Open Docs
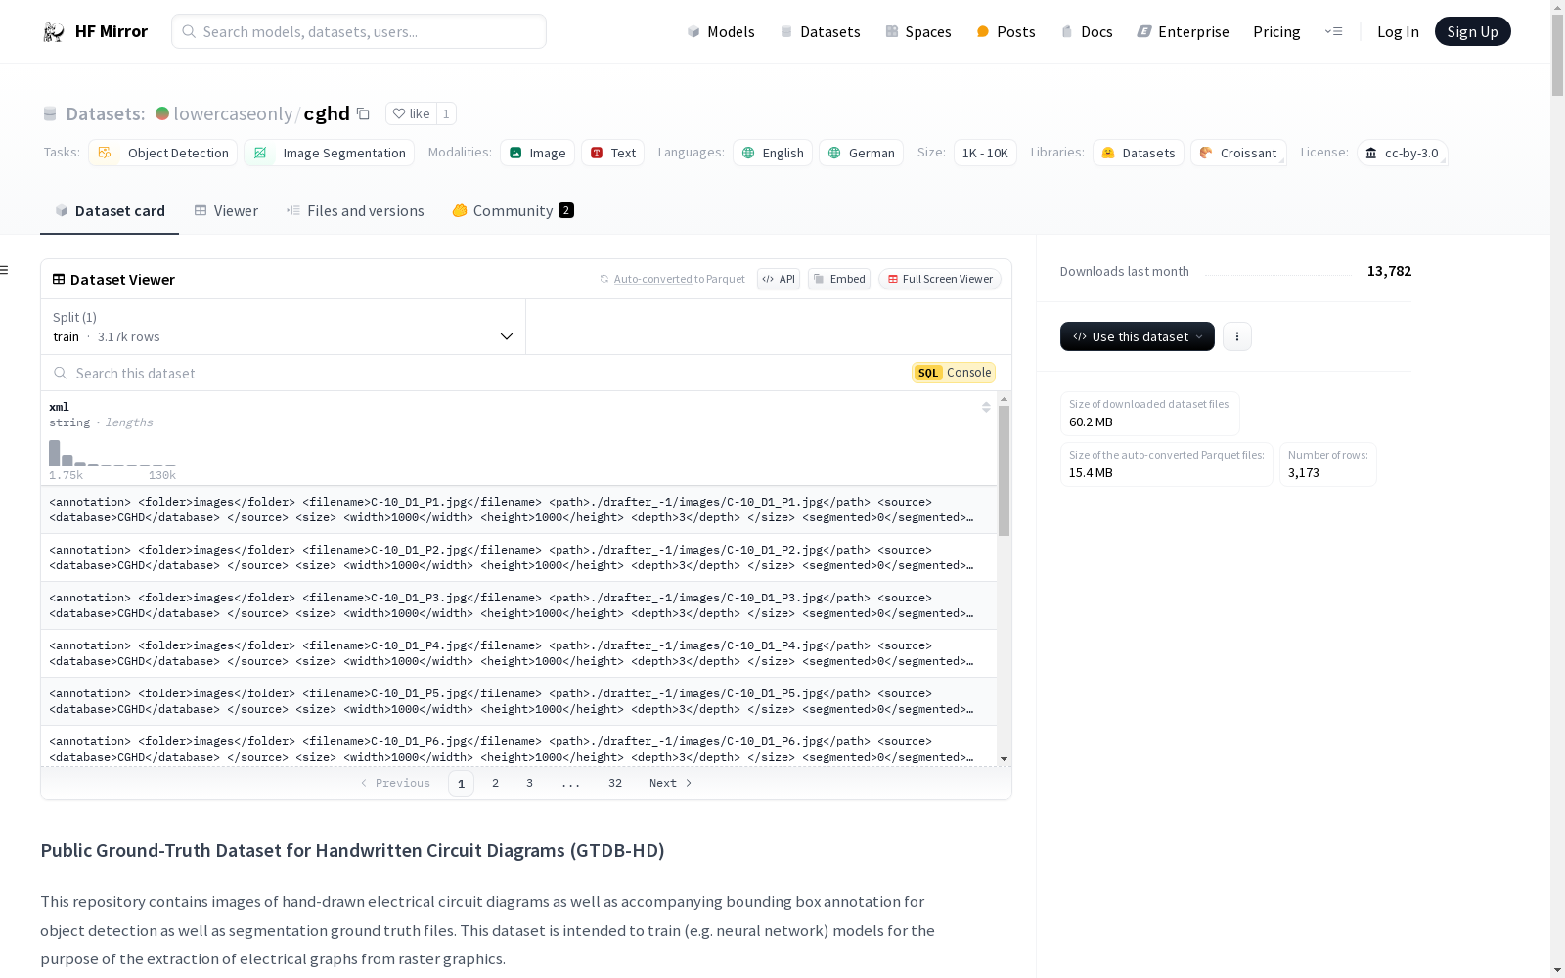1565x978 pixels. 1087,31
